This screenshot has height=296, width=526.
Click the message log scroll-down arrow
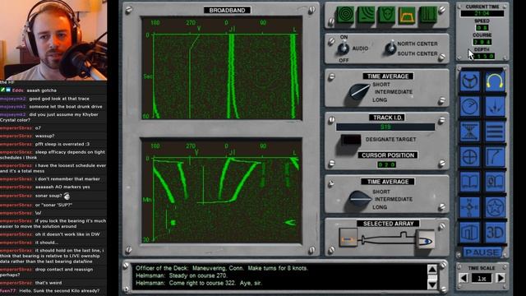click(x=432, y=284)
